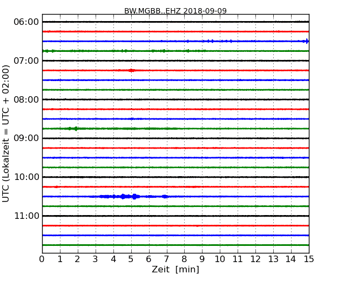
Task: Click x-axis tick label 12
Action: (255, 259)
